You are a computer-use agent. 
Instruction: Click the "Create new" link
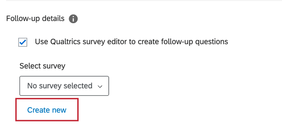click(47, 110)
